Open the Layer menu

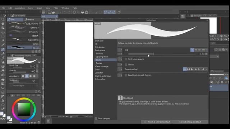tap(31, 8)
